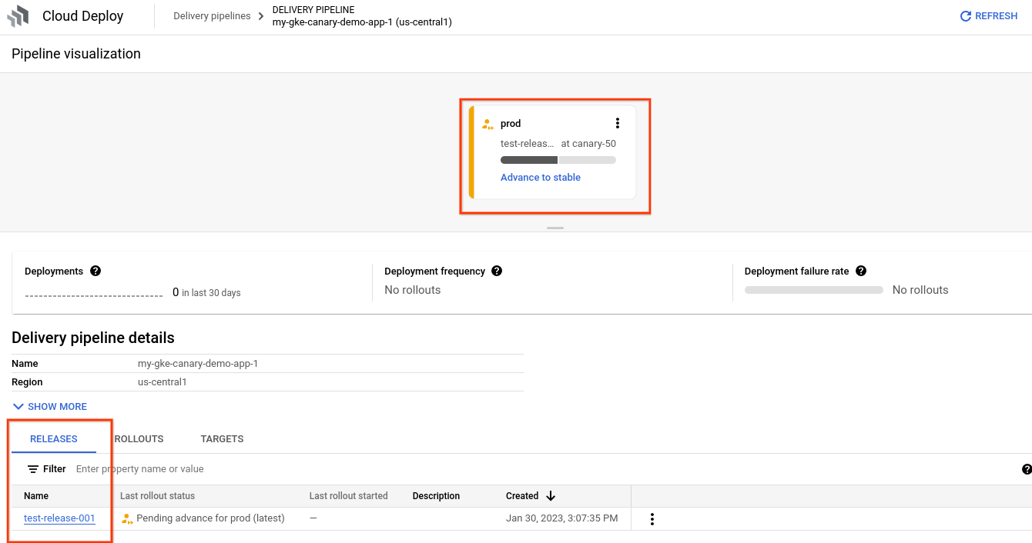Click the canary progress bar on prod card
Image resolution: width=1032 pixels, height=543 pixels.
[558, 159]
